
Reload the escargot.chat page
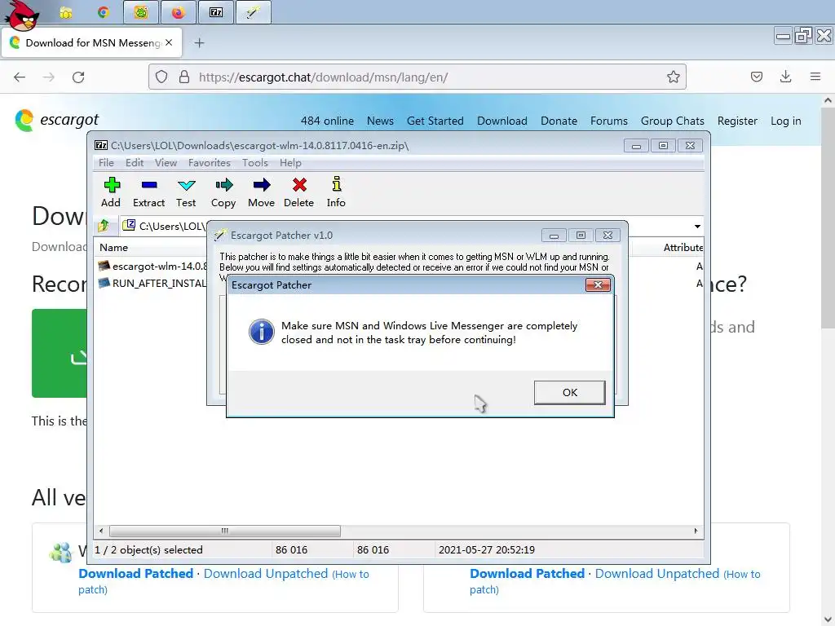[78, 77]
